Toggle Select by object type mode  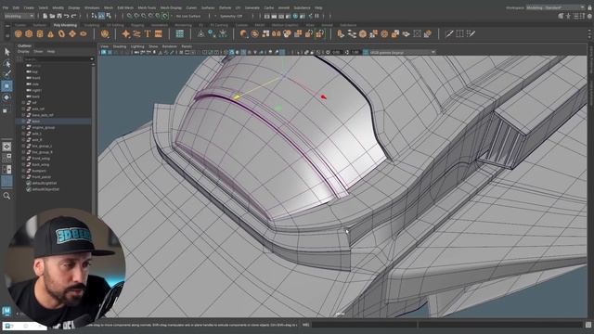[x=101, y=16]
